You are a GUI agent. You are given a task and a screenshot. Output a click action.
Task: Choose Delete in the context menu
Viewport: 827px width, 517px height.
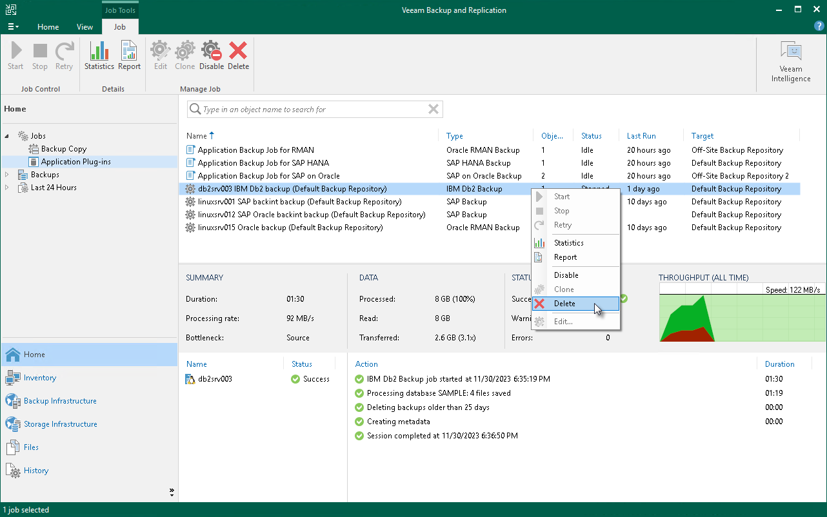575,304
